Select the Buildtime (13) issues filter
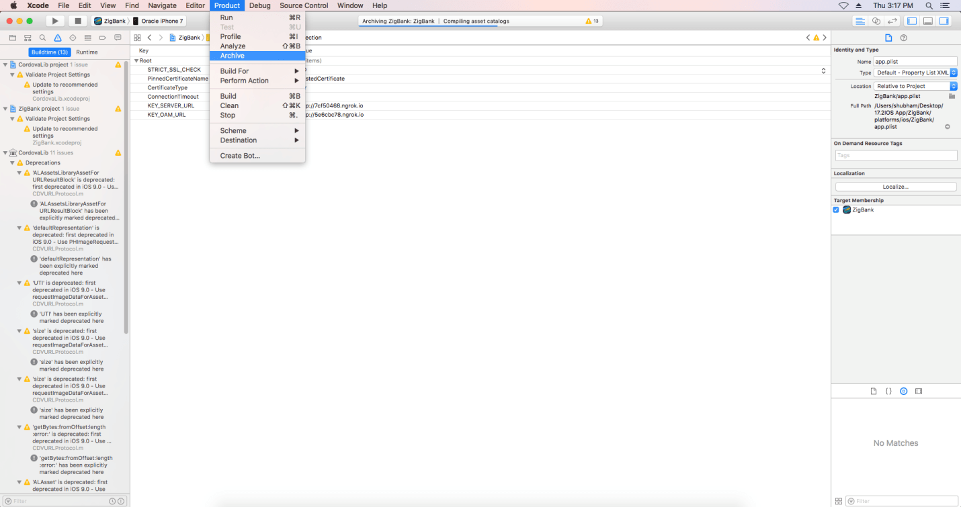 click(50, 52)
